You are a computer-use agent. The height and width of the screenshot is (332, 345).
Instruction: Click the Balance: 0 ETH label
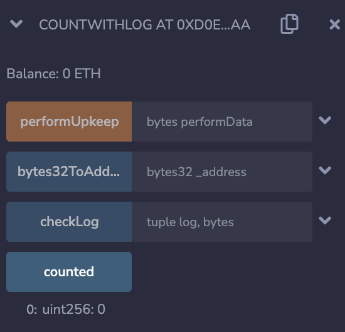(53, 73)
